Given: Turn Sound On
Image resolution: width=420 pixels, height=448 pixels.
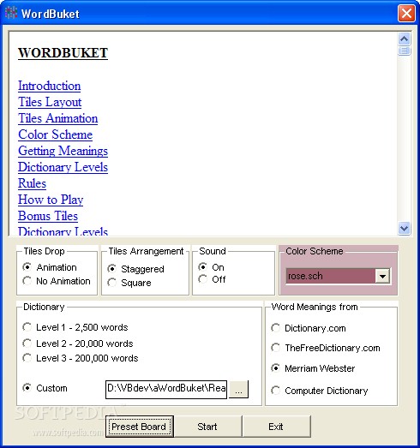Looking at the screenshot, I should click(211, 267).
